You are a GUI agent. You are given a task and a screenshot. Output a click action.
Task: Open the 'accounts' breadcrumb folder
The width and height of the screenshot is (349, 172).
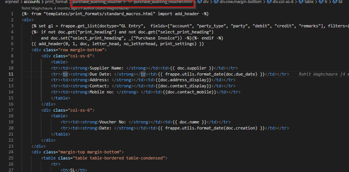(31, 2)
